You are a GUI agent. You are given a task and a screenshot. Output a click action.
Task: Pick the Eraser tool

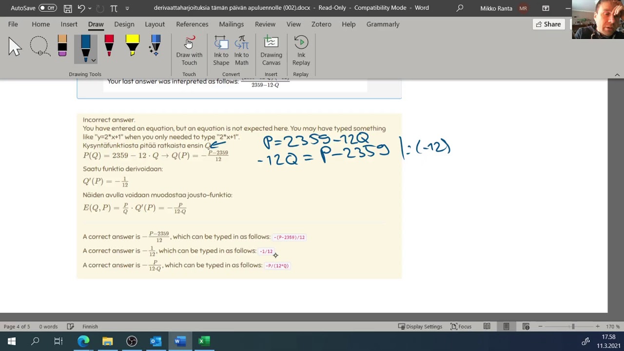click(x=62, y=46)
